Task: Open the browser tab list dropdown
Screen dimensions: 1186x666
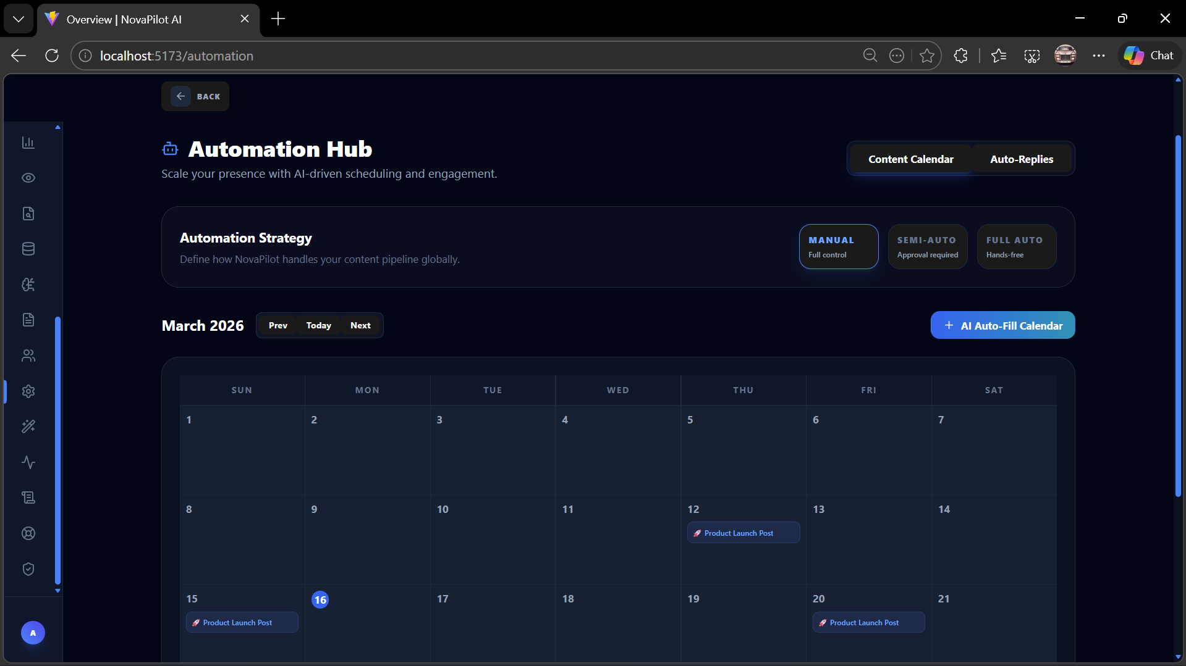Action: [19, 19]
